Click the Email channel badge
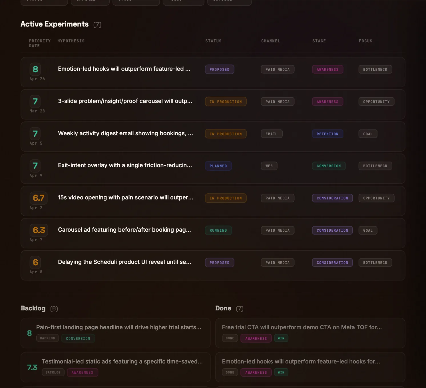Image resolution: width=426 pixels, height=388 pixels. tap(272, 134)
